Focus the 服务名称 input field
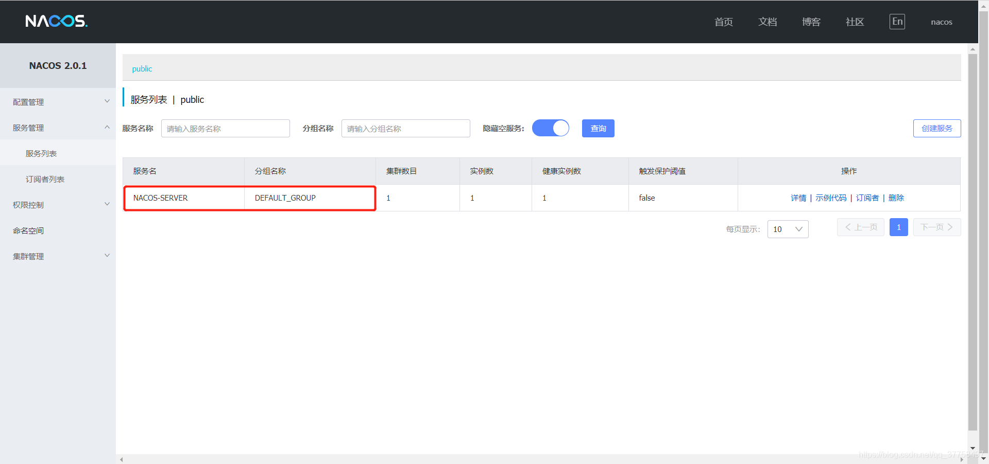 (x=226, y=128)
